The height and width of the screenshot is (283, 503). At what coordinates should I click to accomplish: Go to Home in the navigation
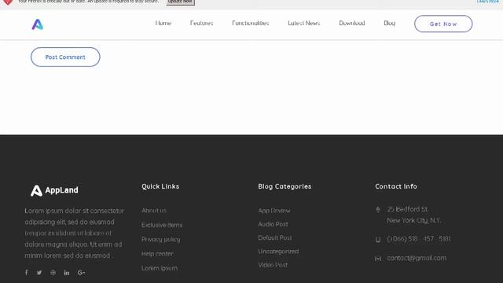pos(163,23)
